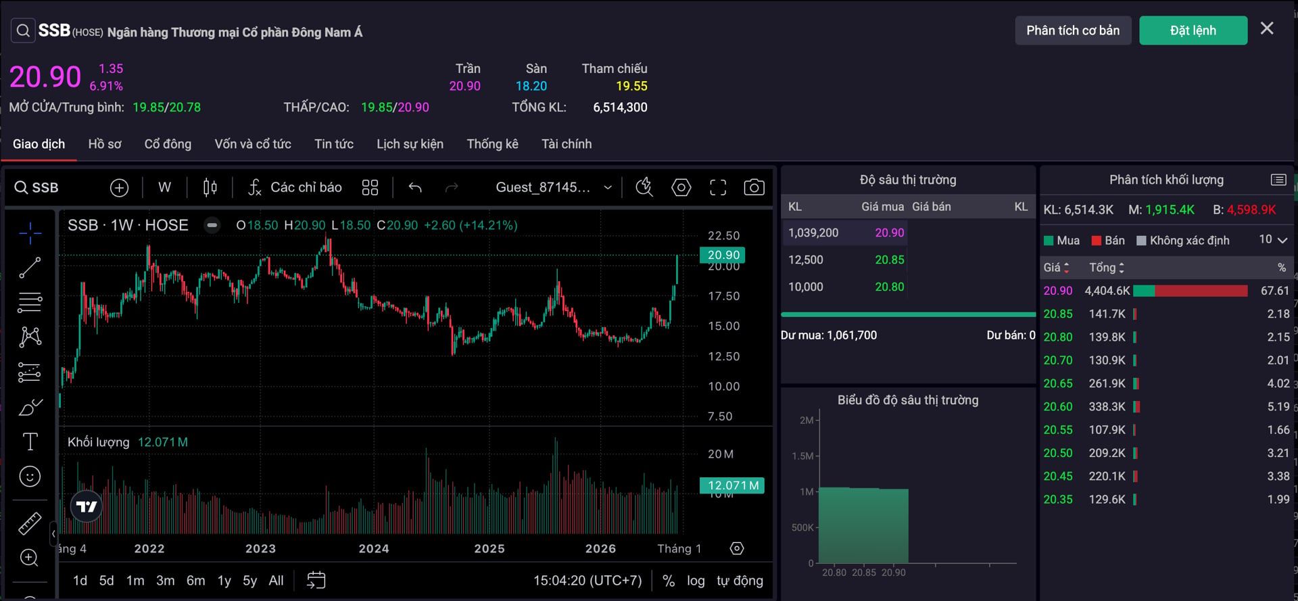This screenshot has height=601, width=1298.
Task: Open the rows count 10 dropdown
Action: [1273, 240]
